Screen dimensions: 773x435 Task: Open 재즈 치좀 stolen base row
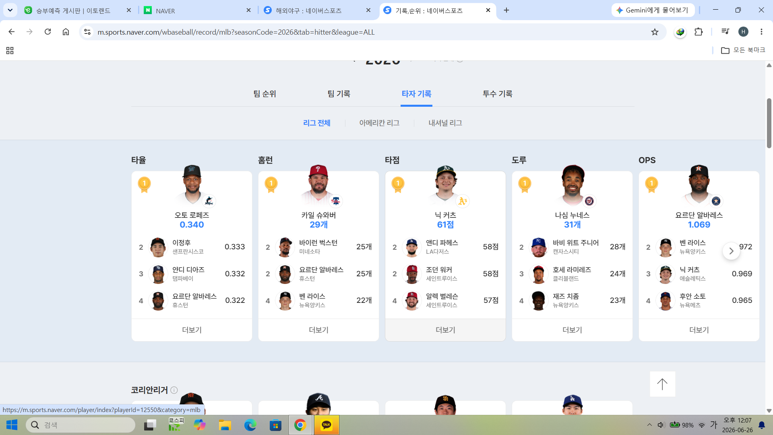[x=572, y=300]
